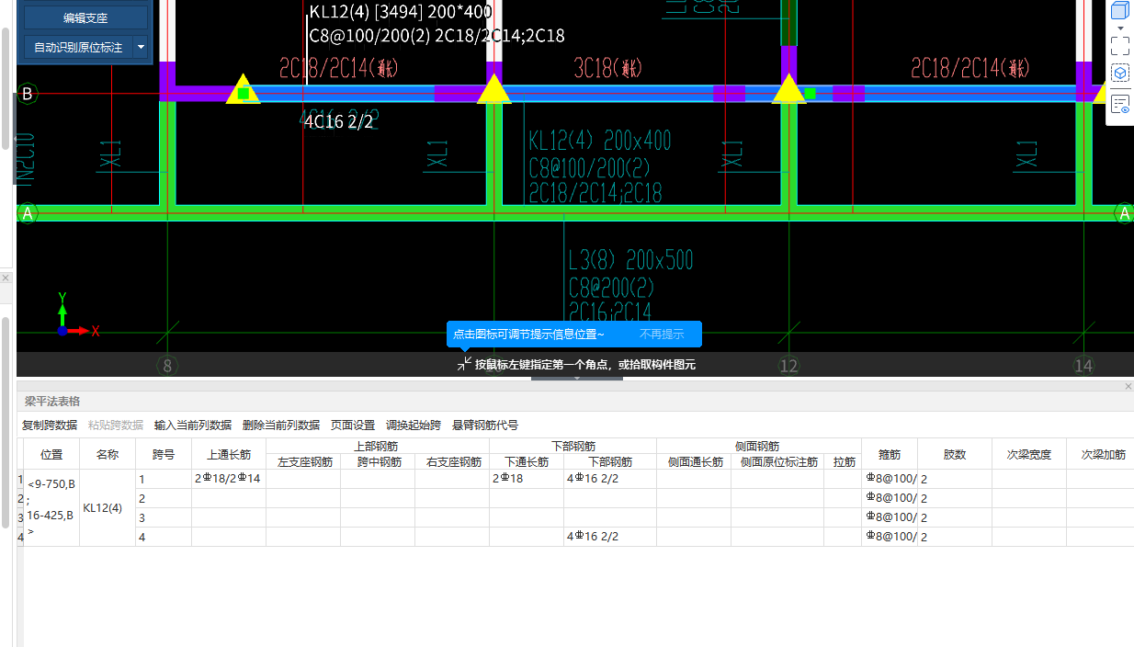The image size is (1134, 647).
Task: Select the 箍筋 cell in span 1
Action: (890, 479)
